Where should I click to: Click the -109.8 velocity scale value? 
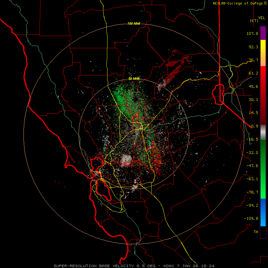(251, 219)
